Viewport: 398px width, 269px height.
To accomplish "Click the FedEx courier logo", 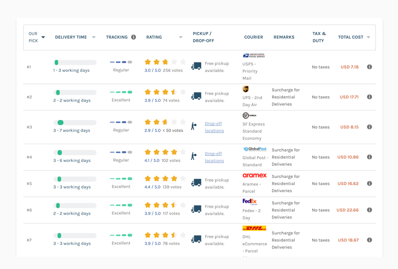I will [x=250, y=202].
